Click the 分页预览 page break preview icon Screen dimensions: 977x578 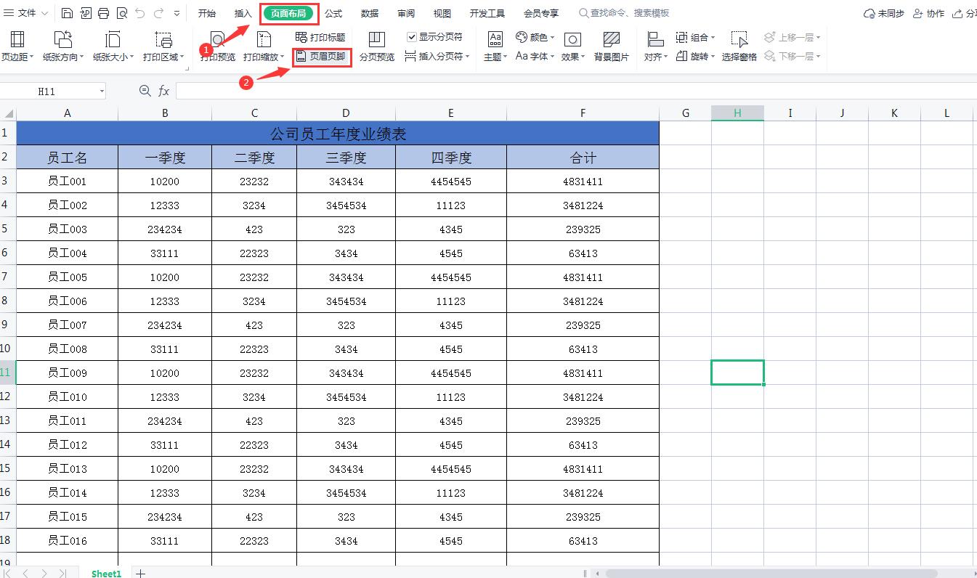click(x=376, y=39)
